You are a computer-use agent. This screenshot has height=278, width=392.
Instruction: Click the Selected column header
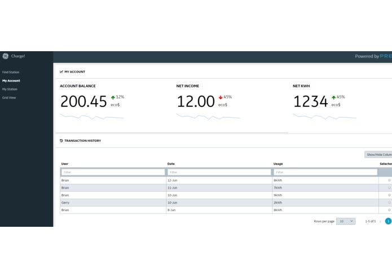click(x=386, y=164)
